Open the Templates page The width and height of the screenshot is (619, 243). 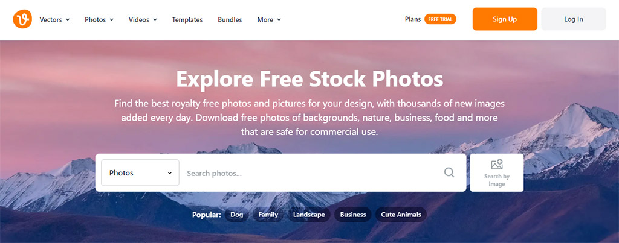(x=187, y=19)
